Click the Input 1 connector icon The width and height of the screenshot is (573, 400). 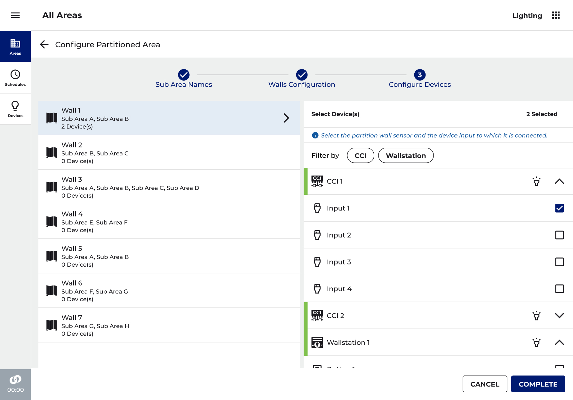[317, 208]
